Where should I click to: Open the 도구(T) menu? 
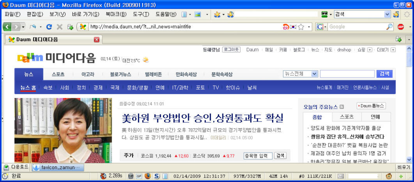point(141,15)
